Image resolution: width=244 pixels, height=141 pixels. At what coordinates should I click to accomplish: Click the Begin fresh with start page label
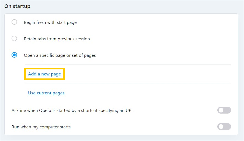coord(50,22)
